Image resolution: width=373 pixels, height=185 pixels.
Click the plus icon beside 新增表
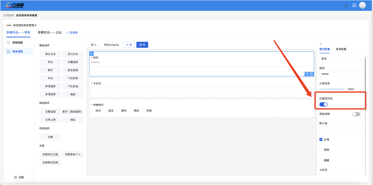coord(68,32)
